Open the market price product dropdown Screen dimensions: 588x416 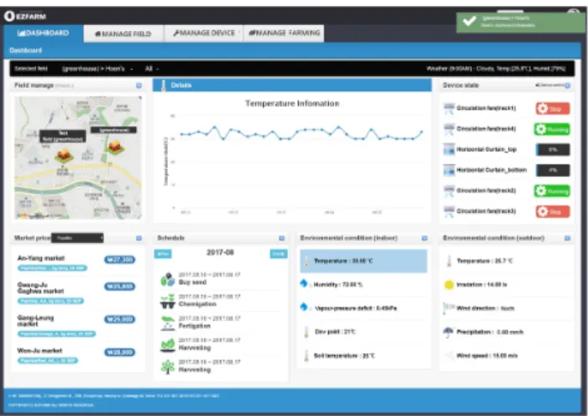77,238
